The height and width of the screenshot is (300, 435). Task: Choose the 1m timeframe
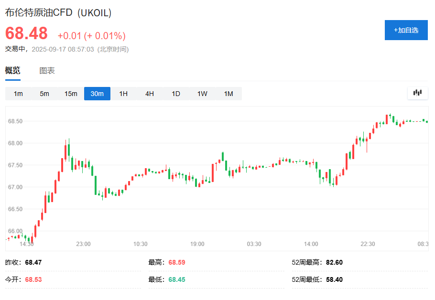click(18, 94)
